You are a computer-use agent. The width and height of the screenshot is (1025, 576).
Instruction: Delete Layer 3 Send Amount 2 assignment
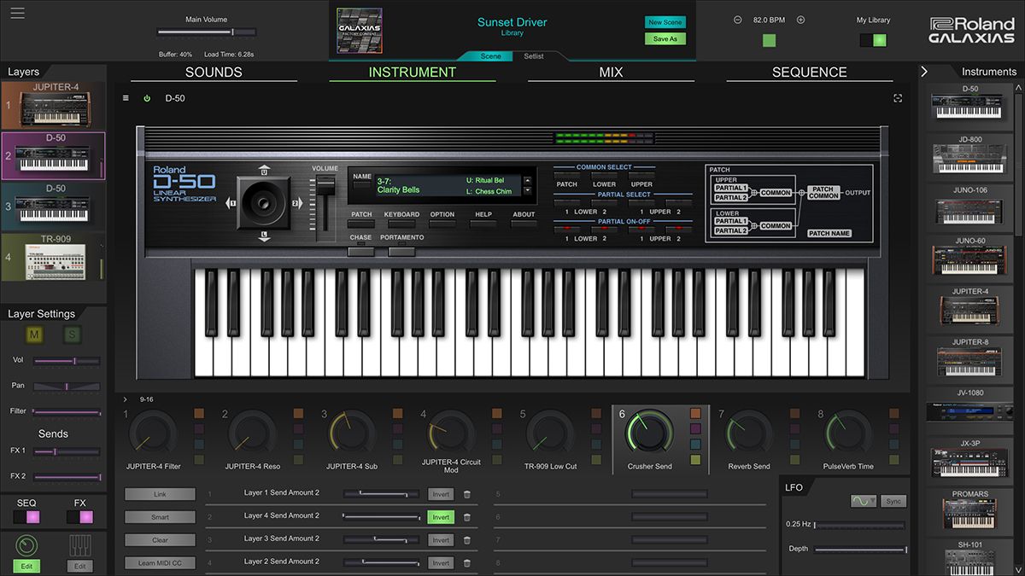pos(466,540)
